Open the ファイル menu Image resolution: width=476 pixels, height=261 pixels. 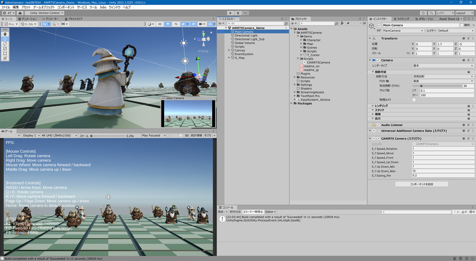(5, 7)
